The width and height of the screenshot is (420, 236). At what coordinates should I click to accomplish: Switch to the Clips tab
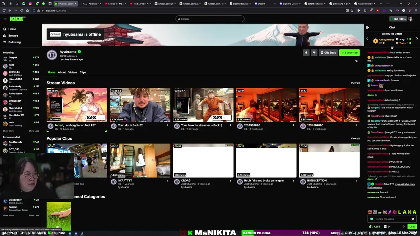pos(83,72)
